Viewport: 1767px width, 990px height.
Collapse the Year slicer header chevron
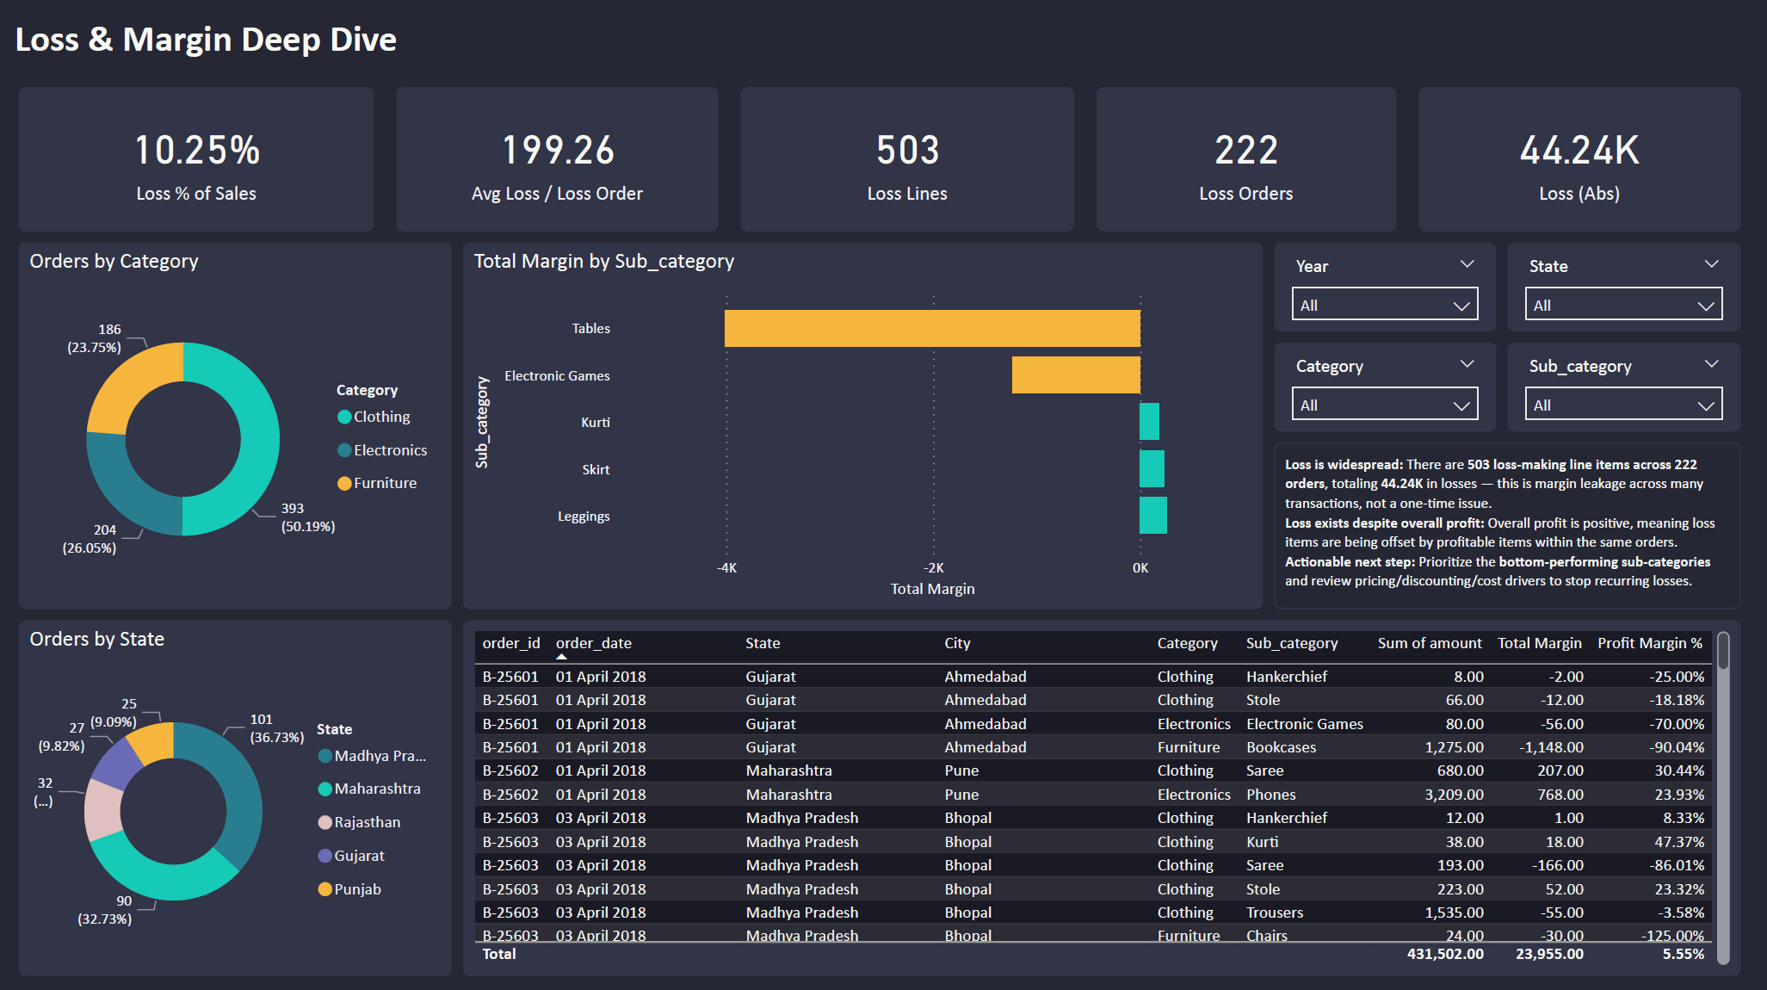pos(1467,264)
